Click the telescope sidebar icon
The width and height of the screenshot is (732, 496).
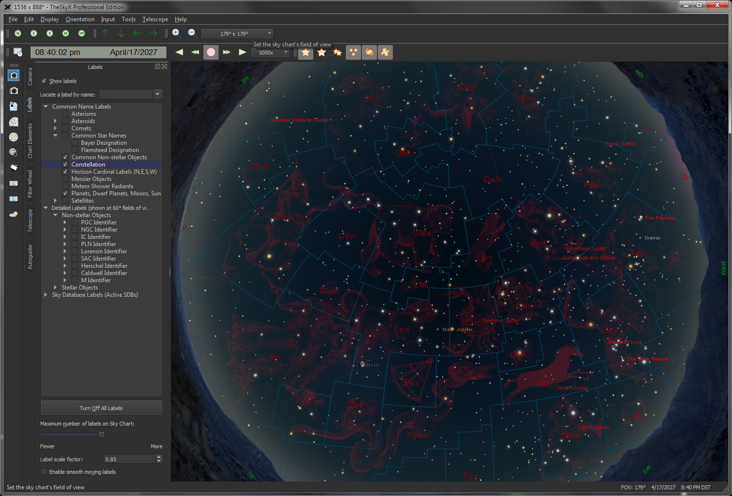14,167
